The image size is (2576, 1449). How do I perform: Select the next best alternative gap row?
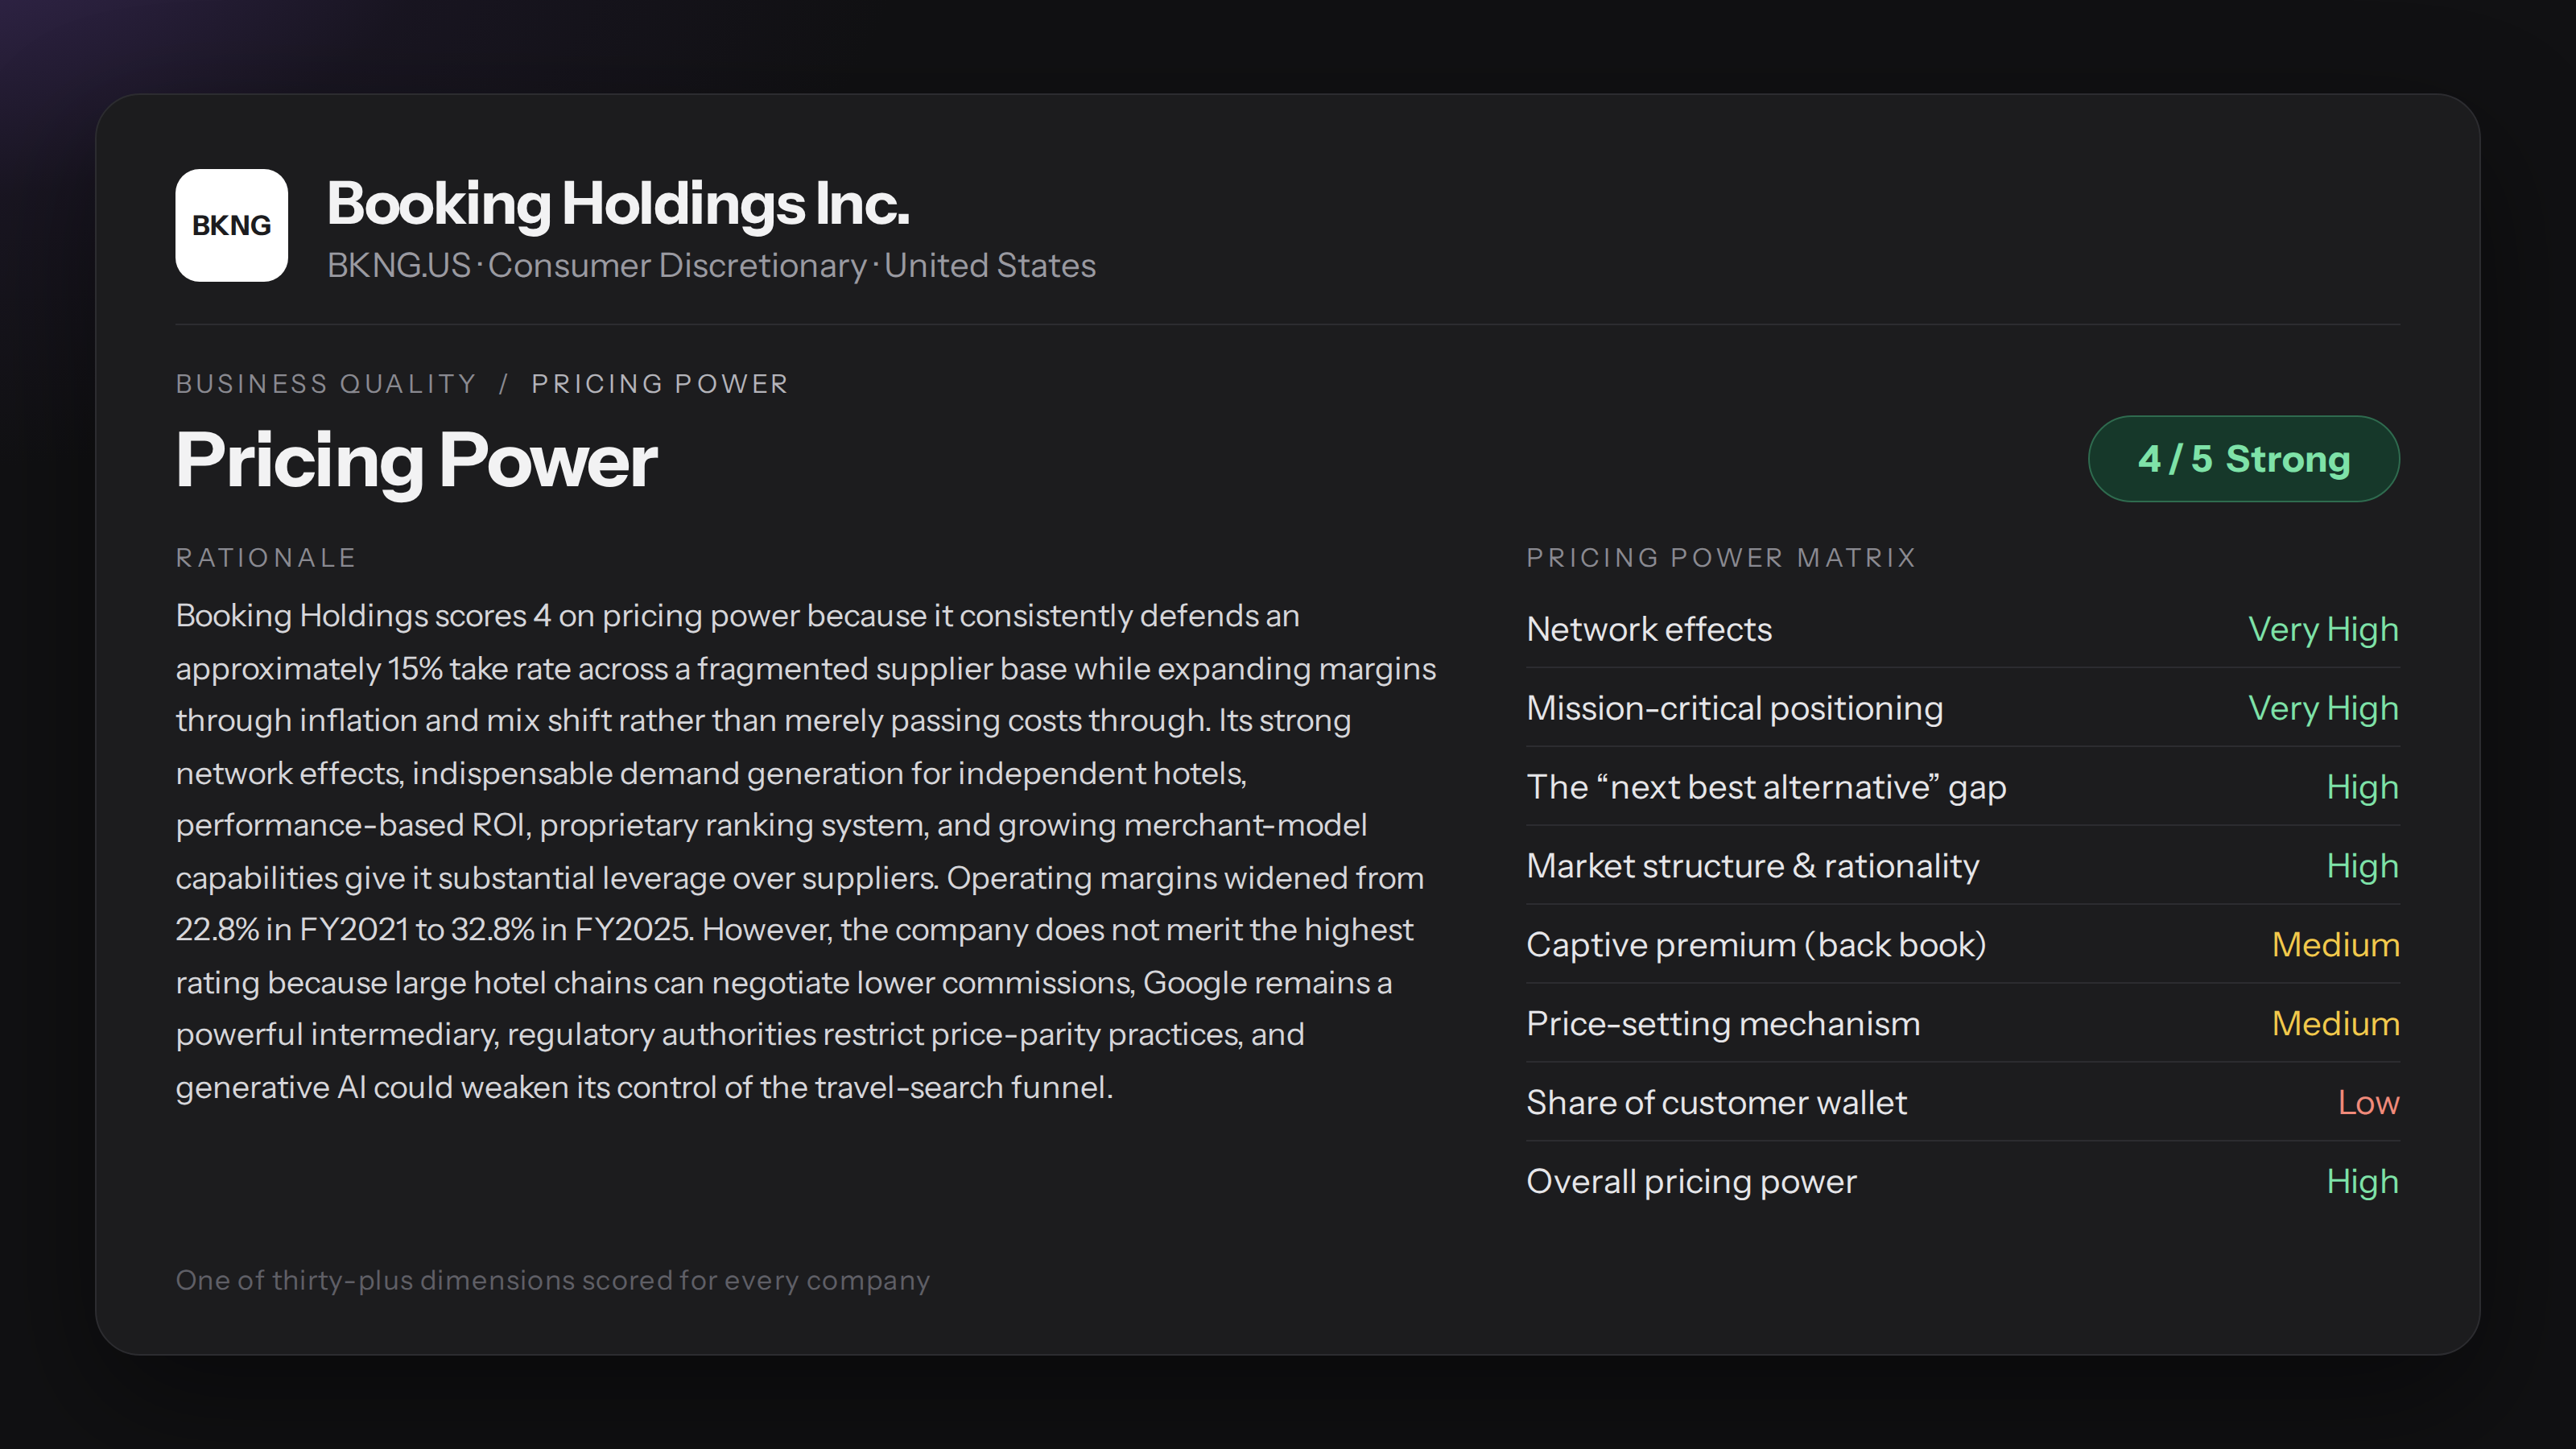tap(1962, 787)
